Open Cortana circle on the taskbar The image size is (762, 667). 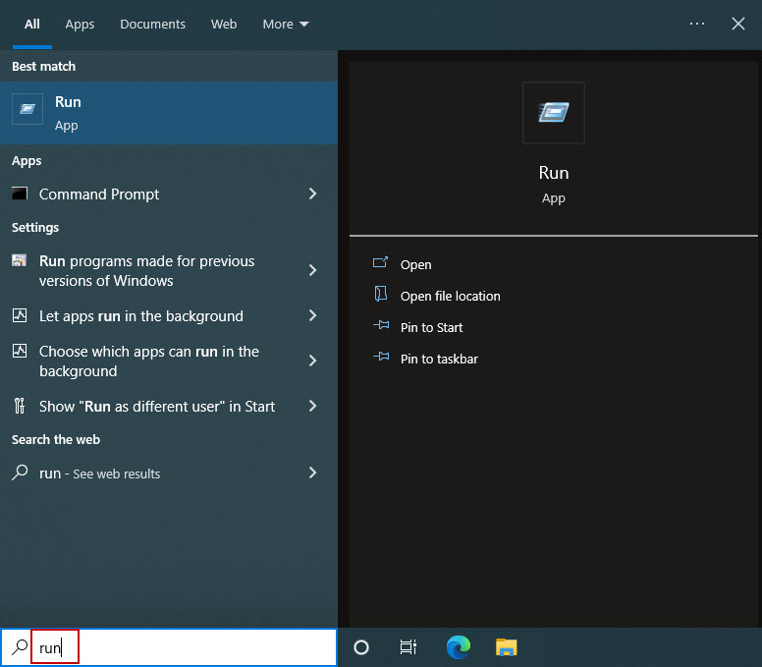tap(361, 647)
